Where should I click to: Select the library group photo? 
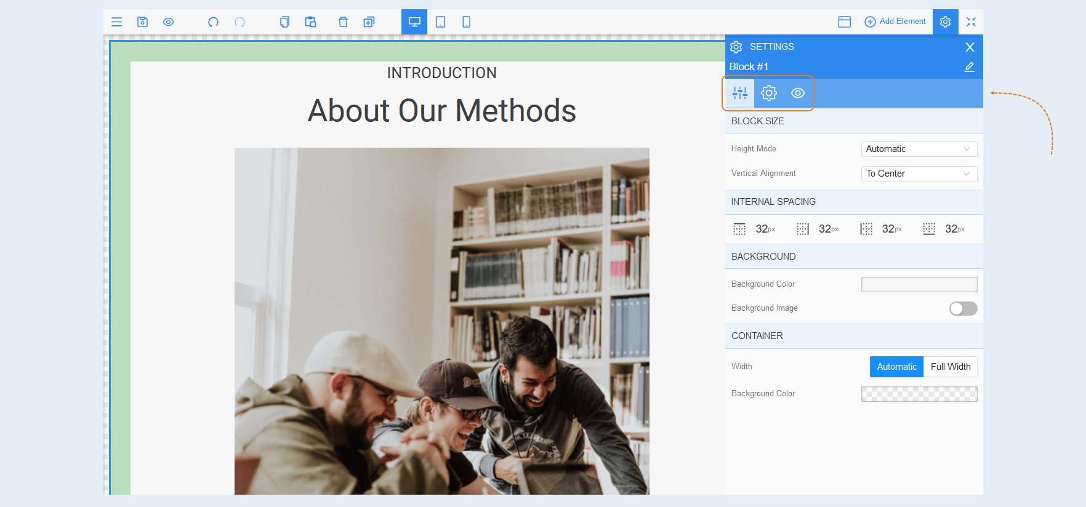tap(441, 321)
